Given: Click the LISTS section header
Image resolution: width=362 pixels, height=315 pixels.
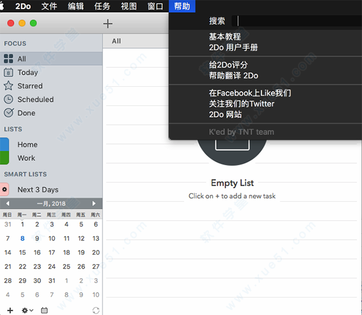Looking at the screenshot, I should pos(13,129).
